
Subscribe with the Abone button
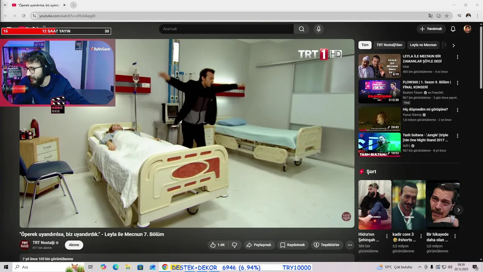[74, 245]
